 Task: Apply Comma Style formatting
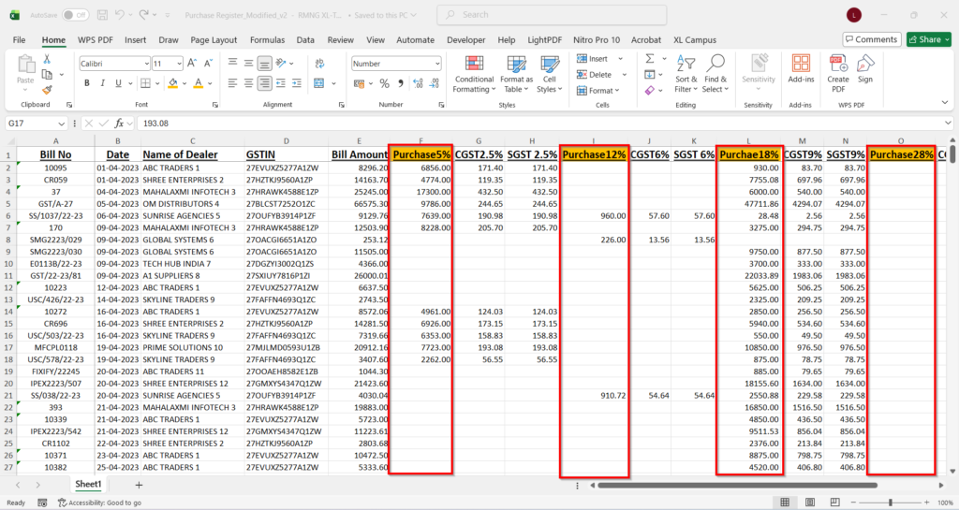[x=401, y=83]
